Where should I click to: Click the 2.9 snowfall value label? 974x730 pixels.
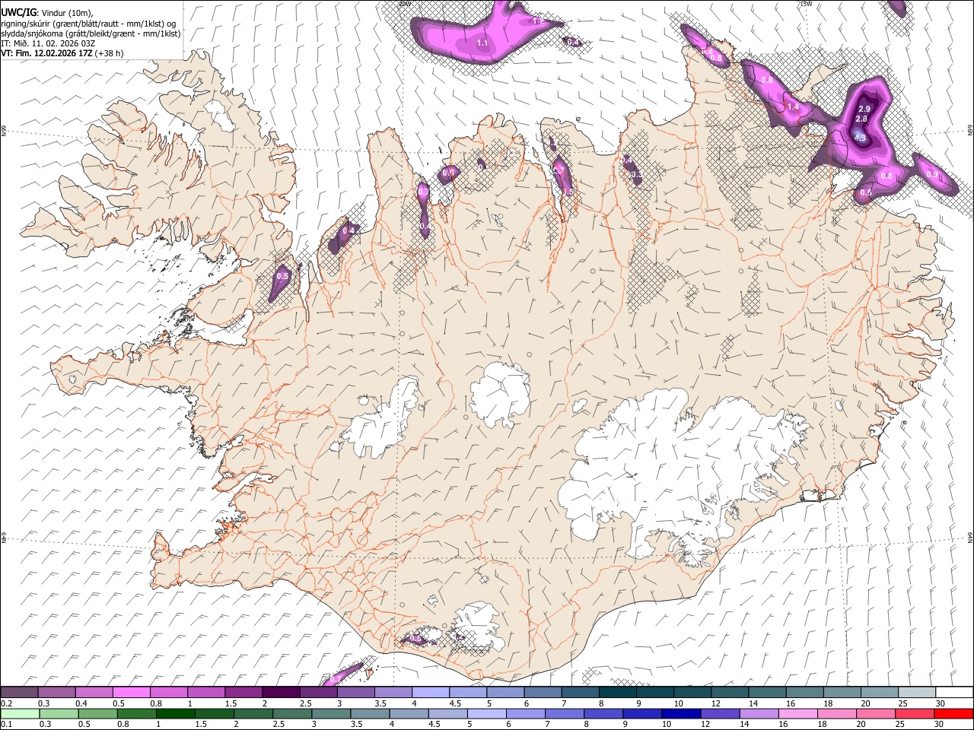point(864,109)
